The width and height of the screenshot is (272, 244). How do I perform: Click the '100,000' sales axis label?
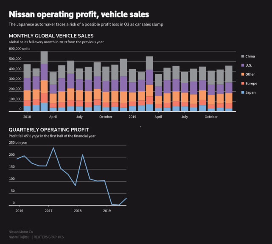click(x=15, y=99)
